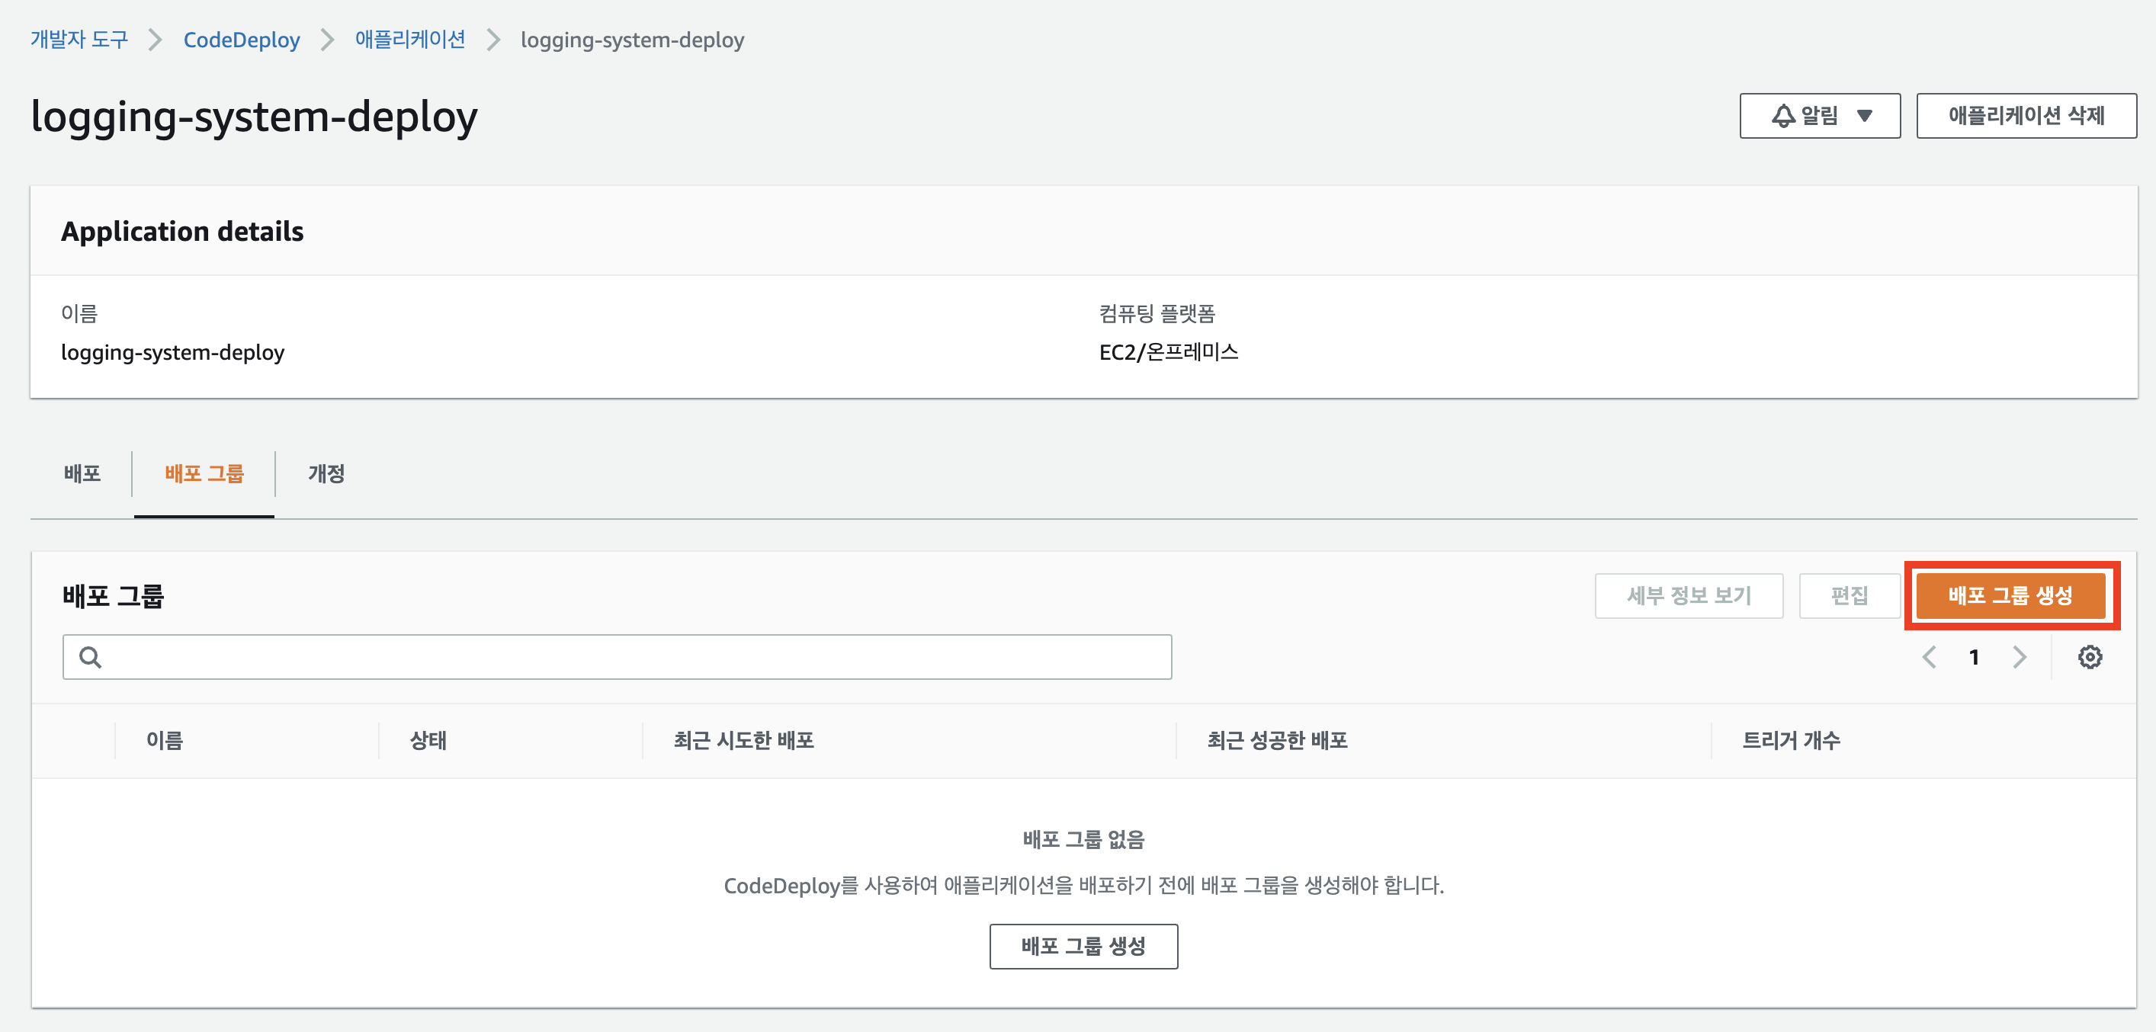Click the 세부 정보 보기 button
This screenshot has width=2156, height=1032.
1688,595
